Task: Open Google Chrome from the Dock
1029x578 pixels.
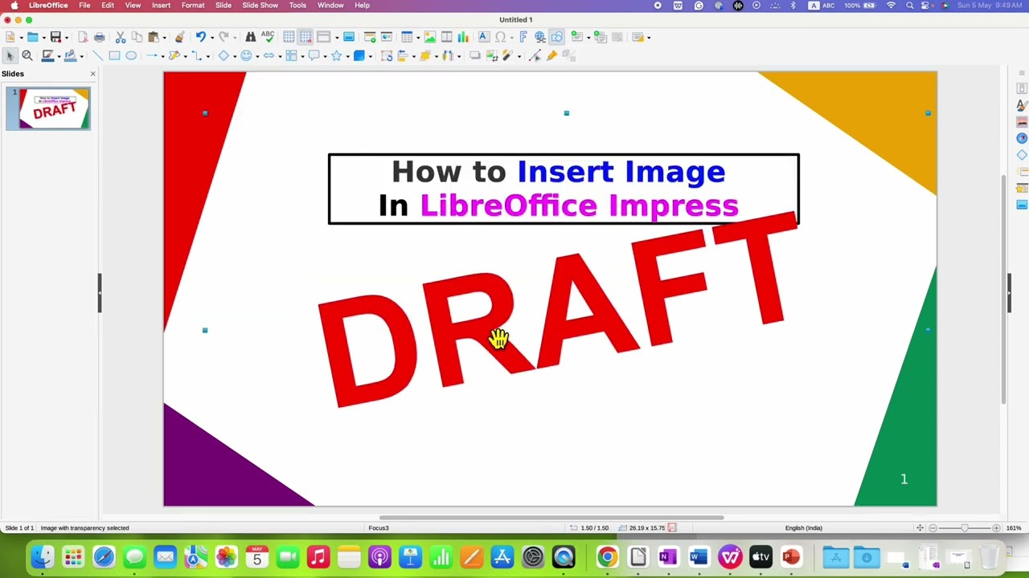Action: (x=607, y=556)
